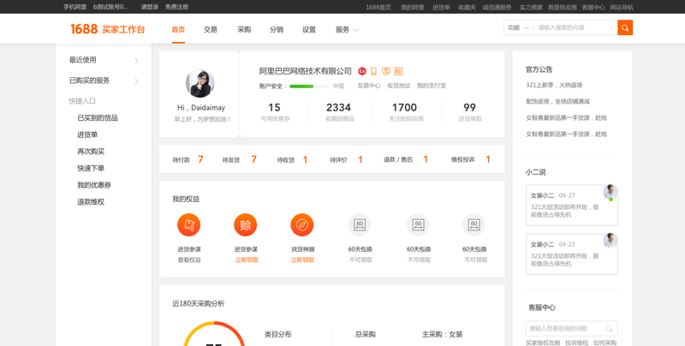
Task: Open 实力商家 in top bar
Action: tap(531, 7)
